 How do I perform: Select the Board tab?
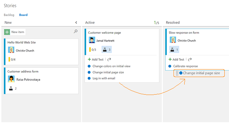23,15
